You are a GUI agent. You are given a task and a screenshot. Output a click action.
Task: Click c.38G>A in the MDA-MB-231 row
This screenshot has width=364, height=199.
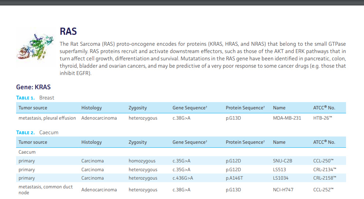(181, 118)
